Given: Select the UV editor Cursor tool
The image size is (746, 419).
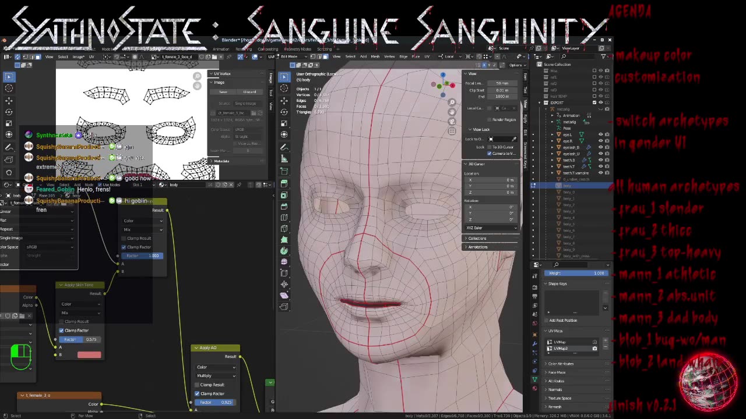Looking at the screenshot, I should (x=9, y=88).
